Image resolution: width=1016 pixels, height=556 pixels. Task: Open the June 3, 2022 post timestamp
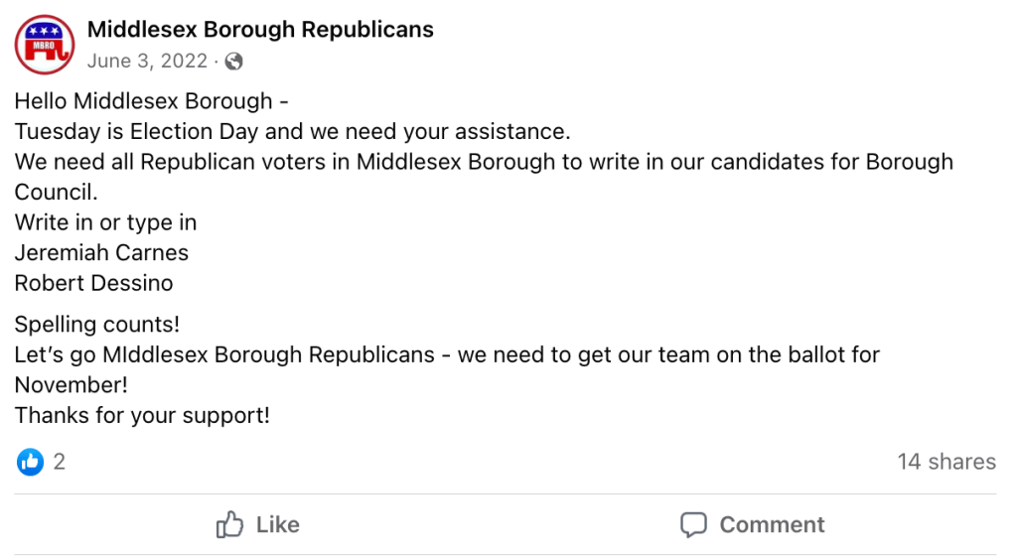pos(147,62)
